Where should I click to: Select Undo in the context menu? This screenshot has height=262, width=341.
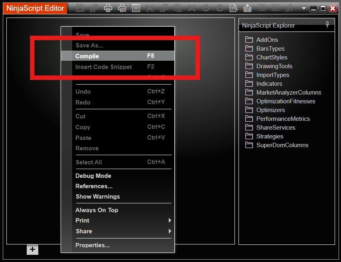coord(118,92)
